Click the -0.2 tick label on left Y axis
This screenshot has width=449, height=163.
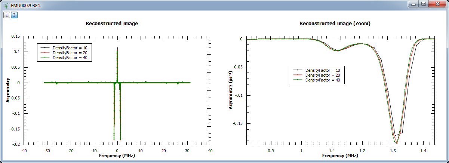[x=16, y=144]
